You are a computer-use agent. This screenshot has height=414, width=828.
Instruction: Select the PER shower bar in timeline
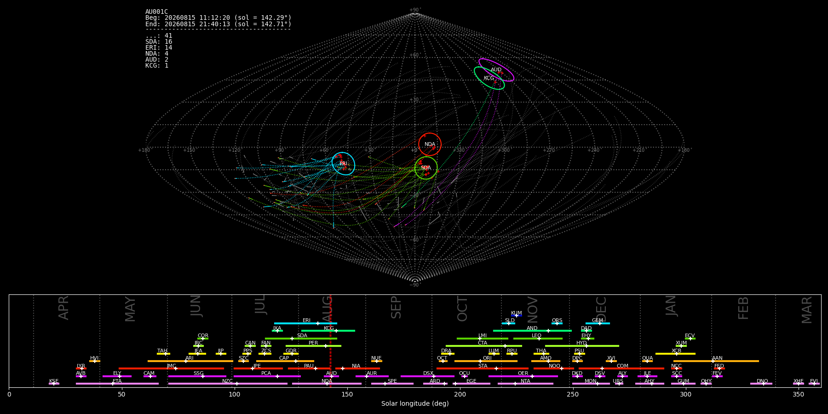pyautogui.click(x=313, y=346)
